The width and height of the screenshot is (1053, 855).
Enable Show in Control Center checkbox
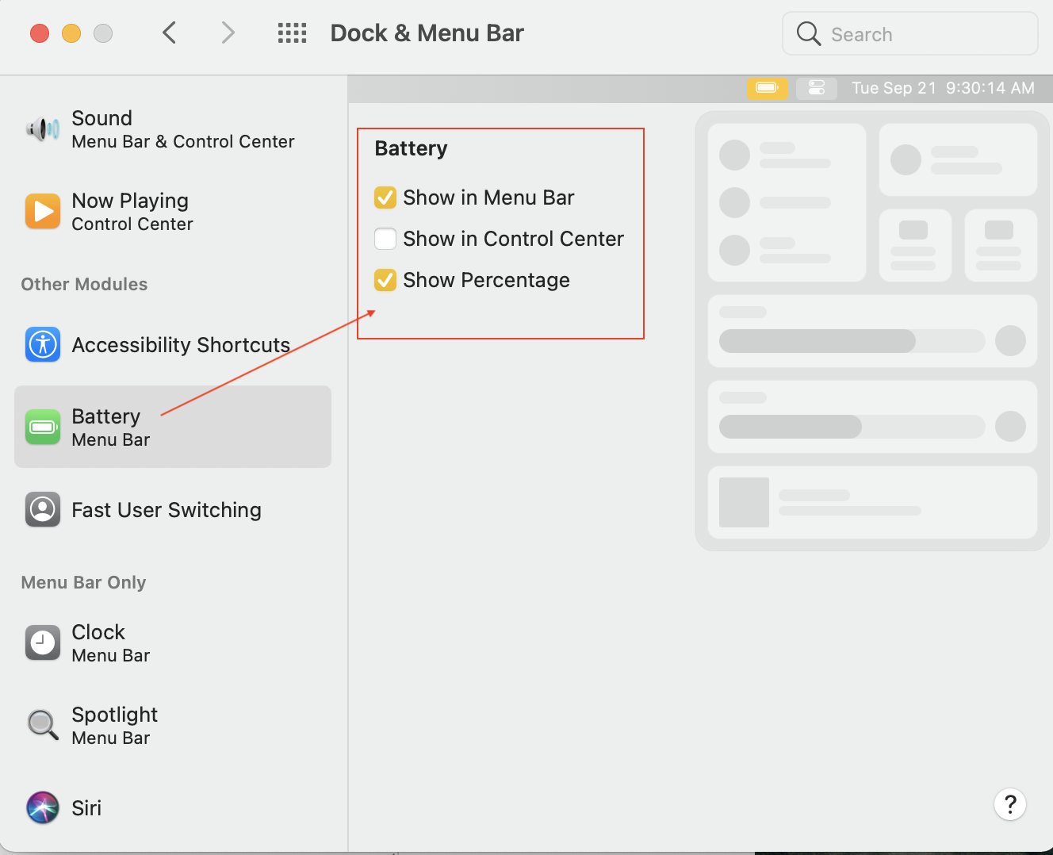[x=385, y=239]
